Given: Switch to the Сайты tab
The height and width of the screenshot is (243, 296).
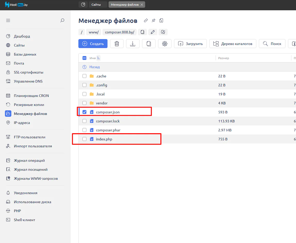Looking at the screenshot, I should (98, 5).
